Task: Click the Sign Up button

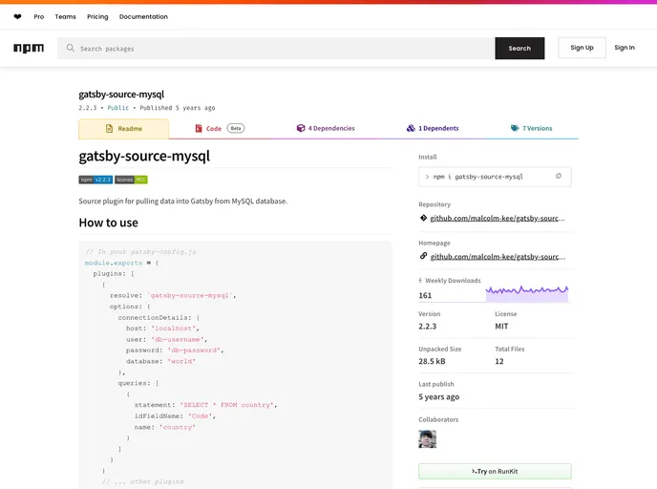Action: (x=582, y=48)
